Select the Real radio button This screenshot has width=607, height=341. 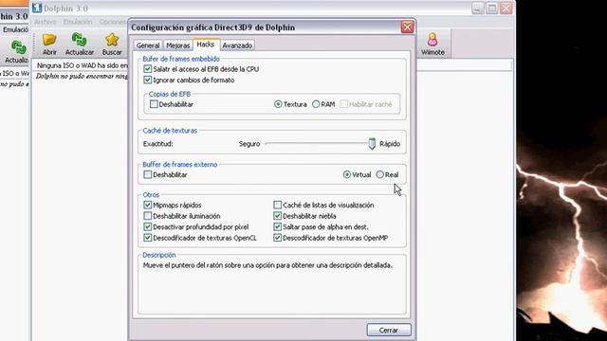click(379, 174)
